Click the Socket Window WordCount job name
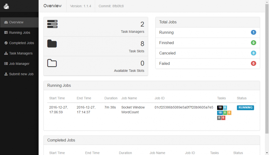Image resolution: width=269 pixels, height=155 pixels. coord(133,110)
